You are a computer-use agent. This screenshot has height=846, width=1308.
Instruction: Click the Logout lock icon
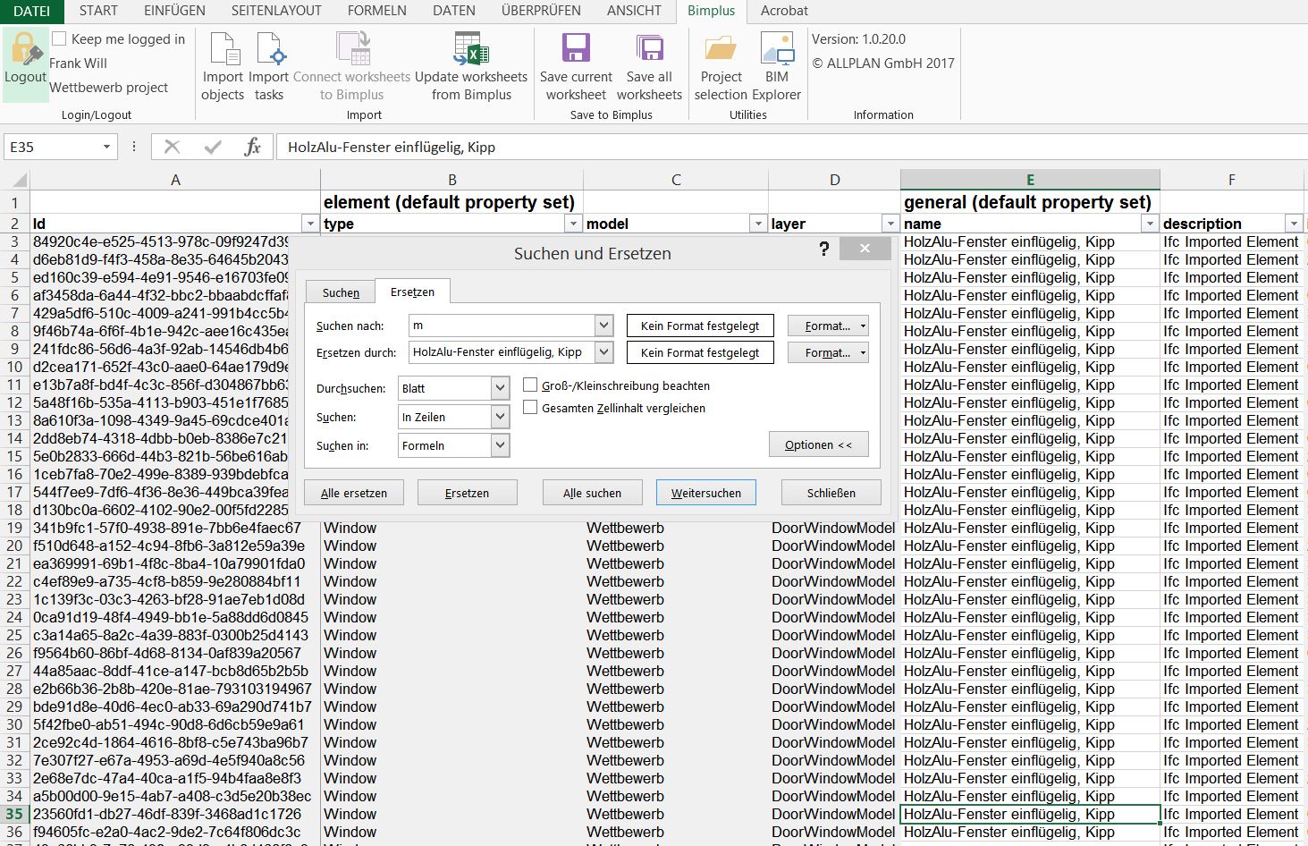point(25,51)
